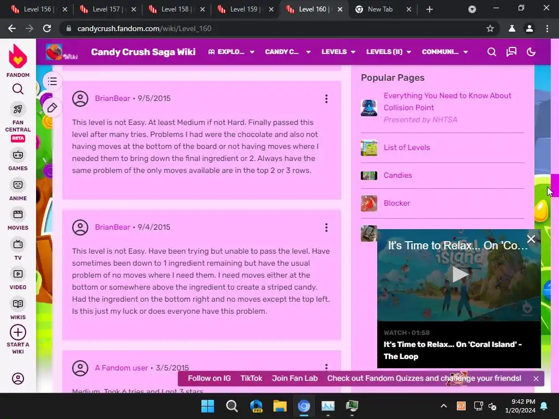Open Fan Central rocket icon
This screenshot has height=419, width=559.
[x=18, y=109]
